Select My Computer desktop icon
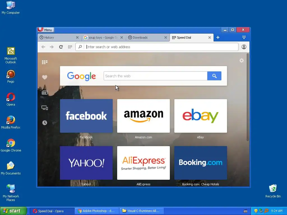 tap(11, 8)
